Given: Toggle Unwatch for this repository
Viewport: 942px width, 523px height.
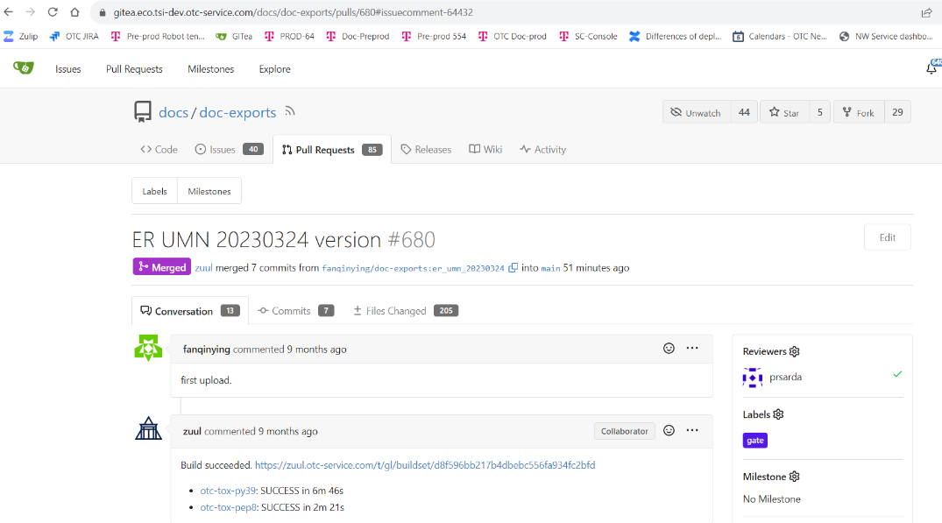Looking at the screenshot, I should point(696,112).
